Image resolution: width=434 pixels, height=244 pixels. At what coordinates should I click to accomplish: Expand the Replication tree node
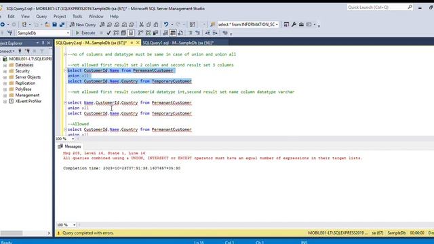5,83
